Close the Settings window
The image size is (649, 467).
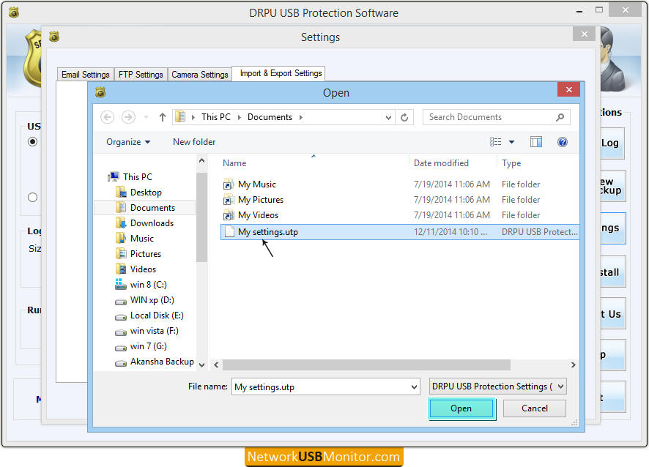tap(585, 34)
